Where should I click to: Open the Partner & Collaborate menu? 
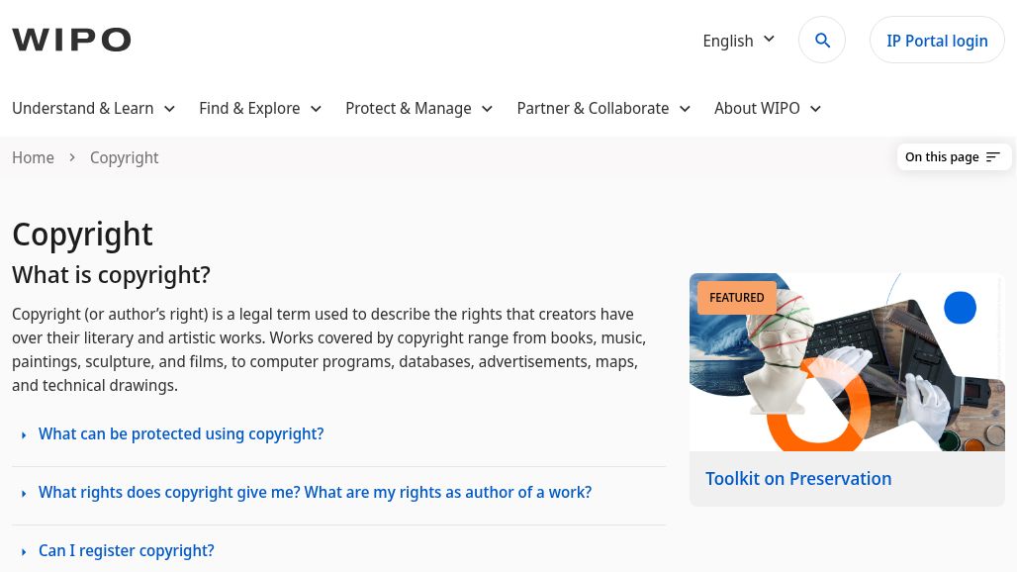coord(602,109)
